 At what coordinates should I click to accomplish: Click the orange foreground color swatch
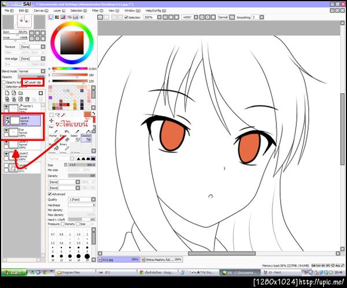pyautogui.click(x=87, y=115)
